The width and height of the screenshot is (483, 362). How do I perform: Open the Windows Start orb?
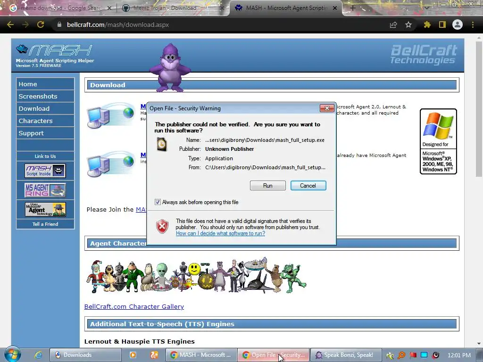coord(13,354)
